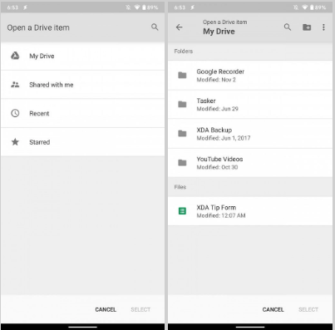Tap the 'Open a Drive item' title on left
This screenshot has height=330, width=335.
[38, 27]
